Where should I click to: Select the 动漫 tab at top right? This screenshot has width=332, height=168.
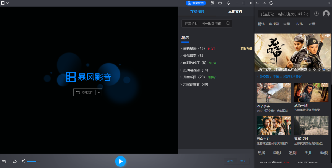tap(312, 24)
